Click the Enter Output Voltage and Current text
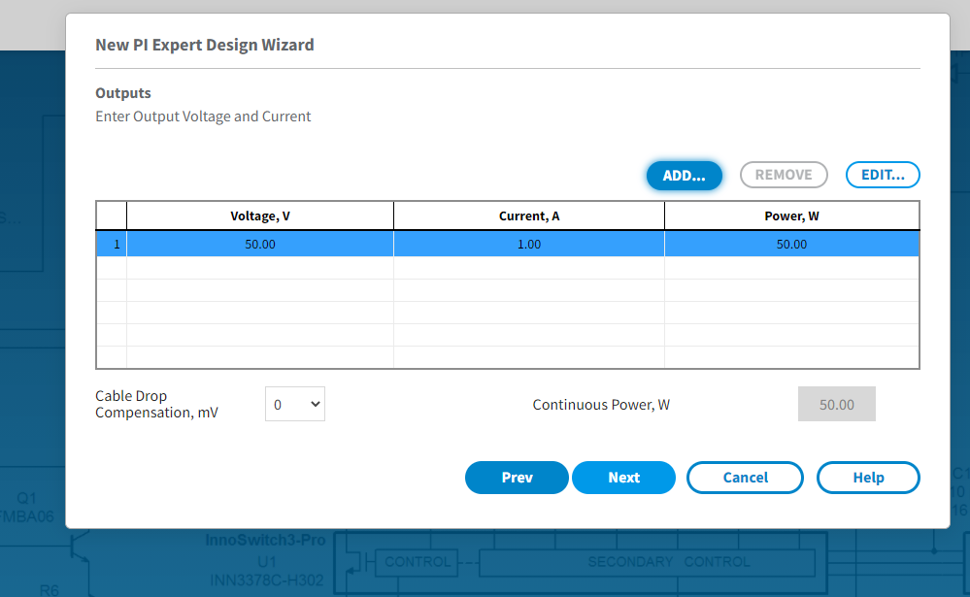Viewport: 970px width, 597px height. click(x=203, y=116)
